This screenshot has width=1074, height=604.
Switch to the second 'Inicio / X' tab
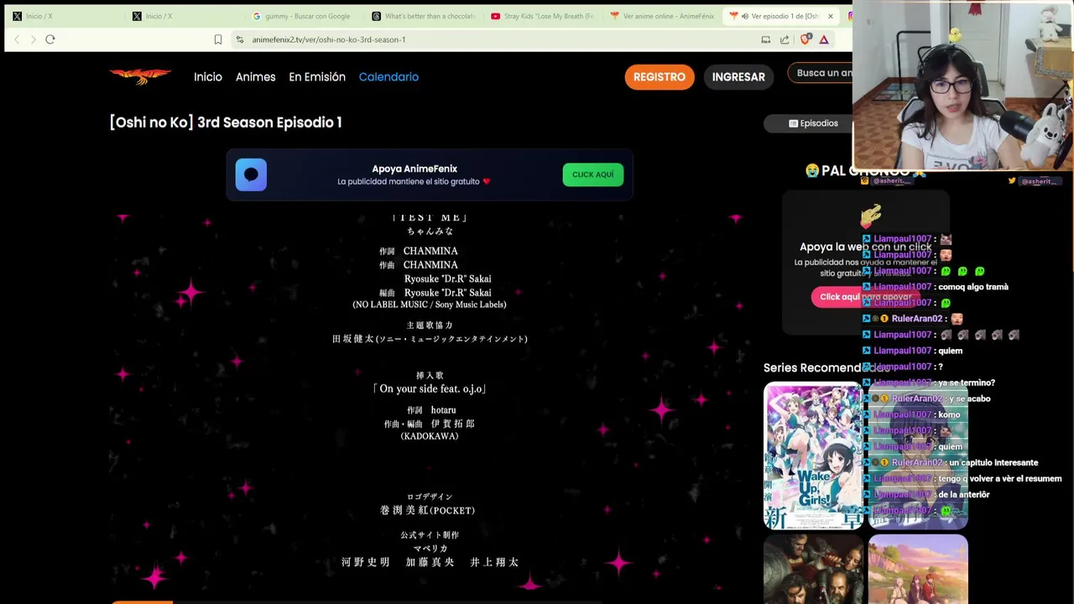pyautogui.click(x=185, y=16)
